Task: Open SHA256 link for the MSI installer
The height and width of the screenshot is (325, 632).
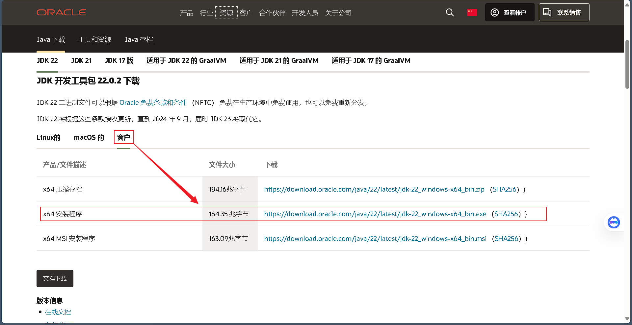Action: coord(507,239)
